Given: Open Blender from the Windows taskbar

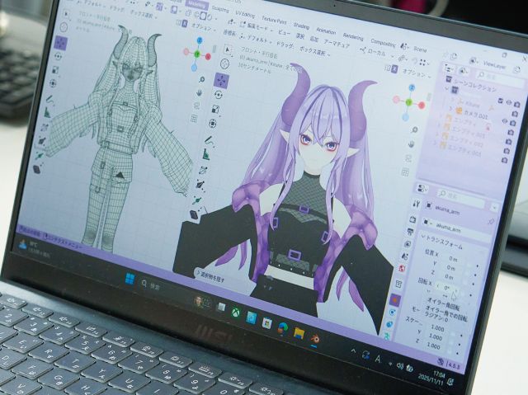Looking at the screenshot, I should (315, 341).
